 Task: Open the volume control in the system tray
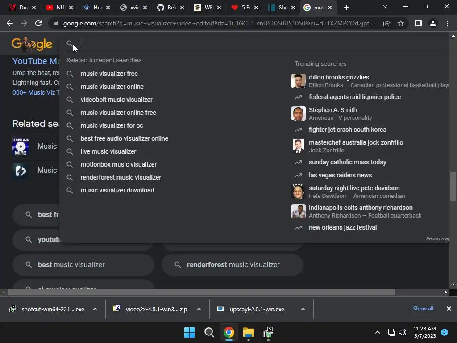pyautogui.click(x=403, y=332)
